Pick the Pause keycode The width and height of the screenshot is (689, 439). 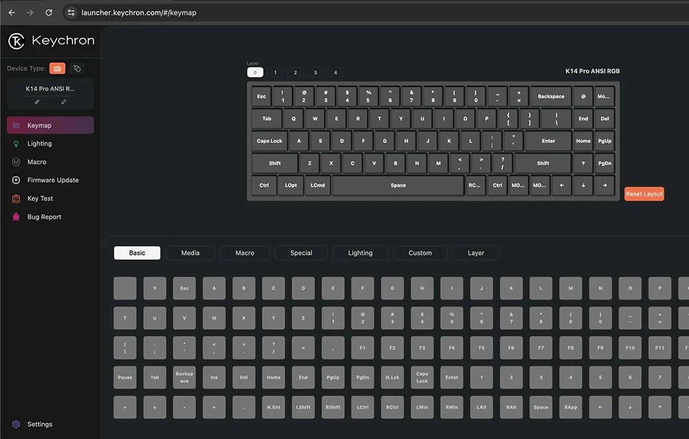(x=125, y=378)
